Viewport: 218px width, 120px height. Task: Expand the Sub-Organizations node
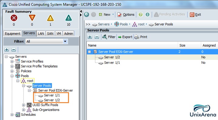coord(23,110)
